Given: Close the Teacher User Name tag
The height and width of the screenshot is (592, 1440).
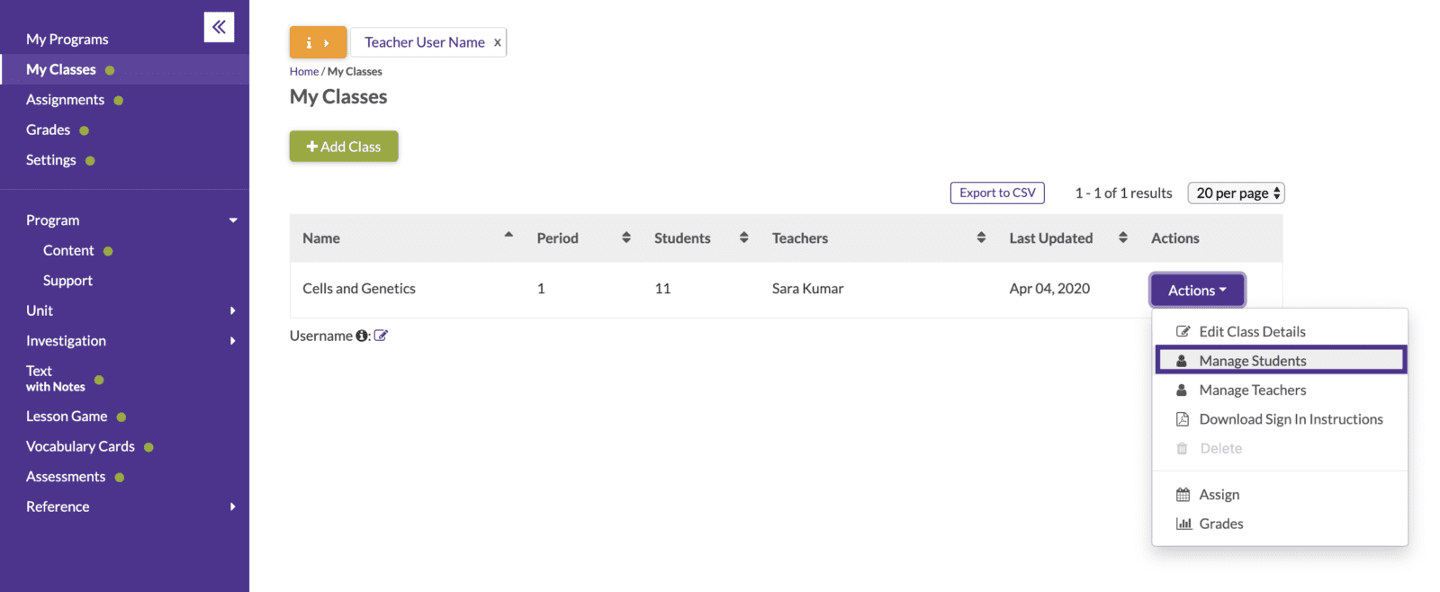Looking at the screenshot, I should [x=497, y=42].
